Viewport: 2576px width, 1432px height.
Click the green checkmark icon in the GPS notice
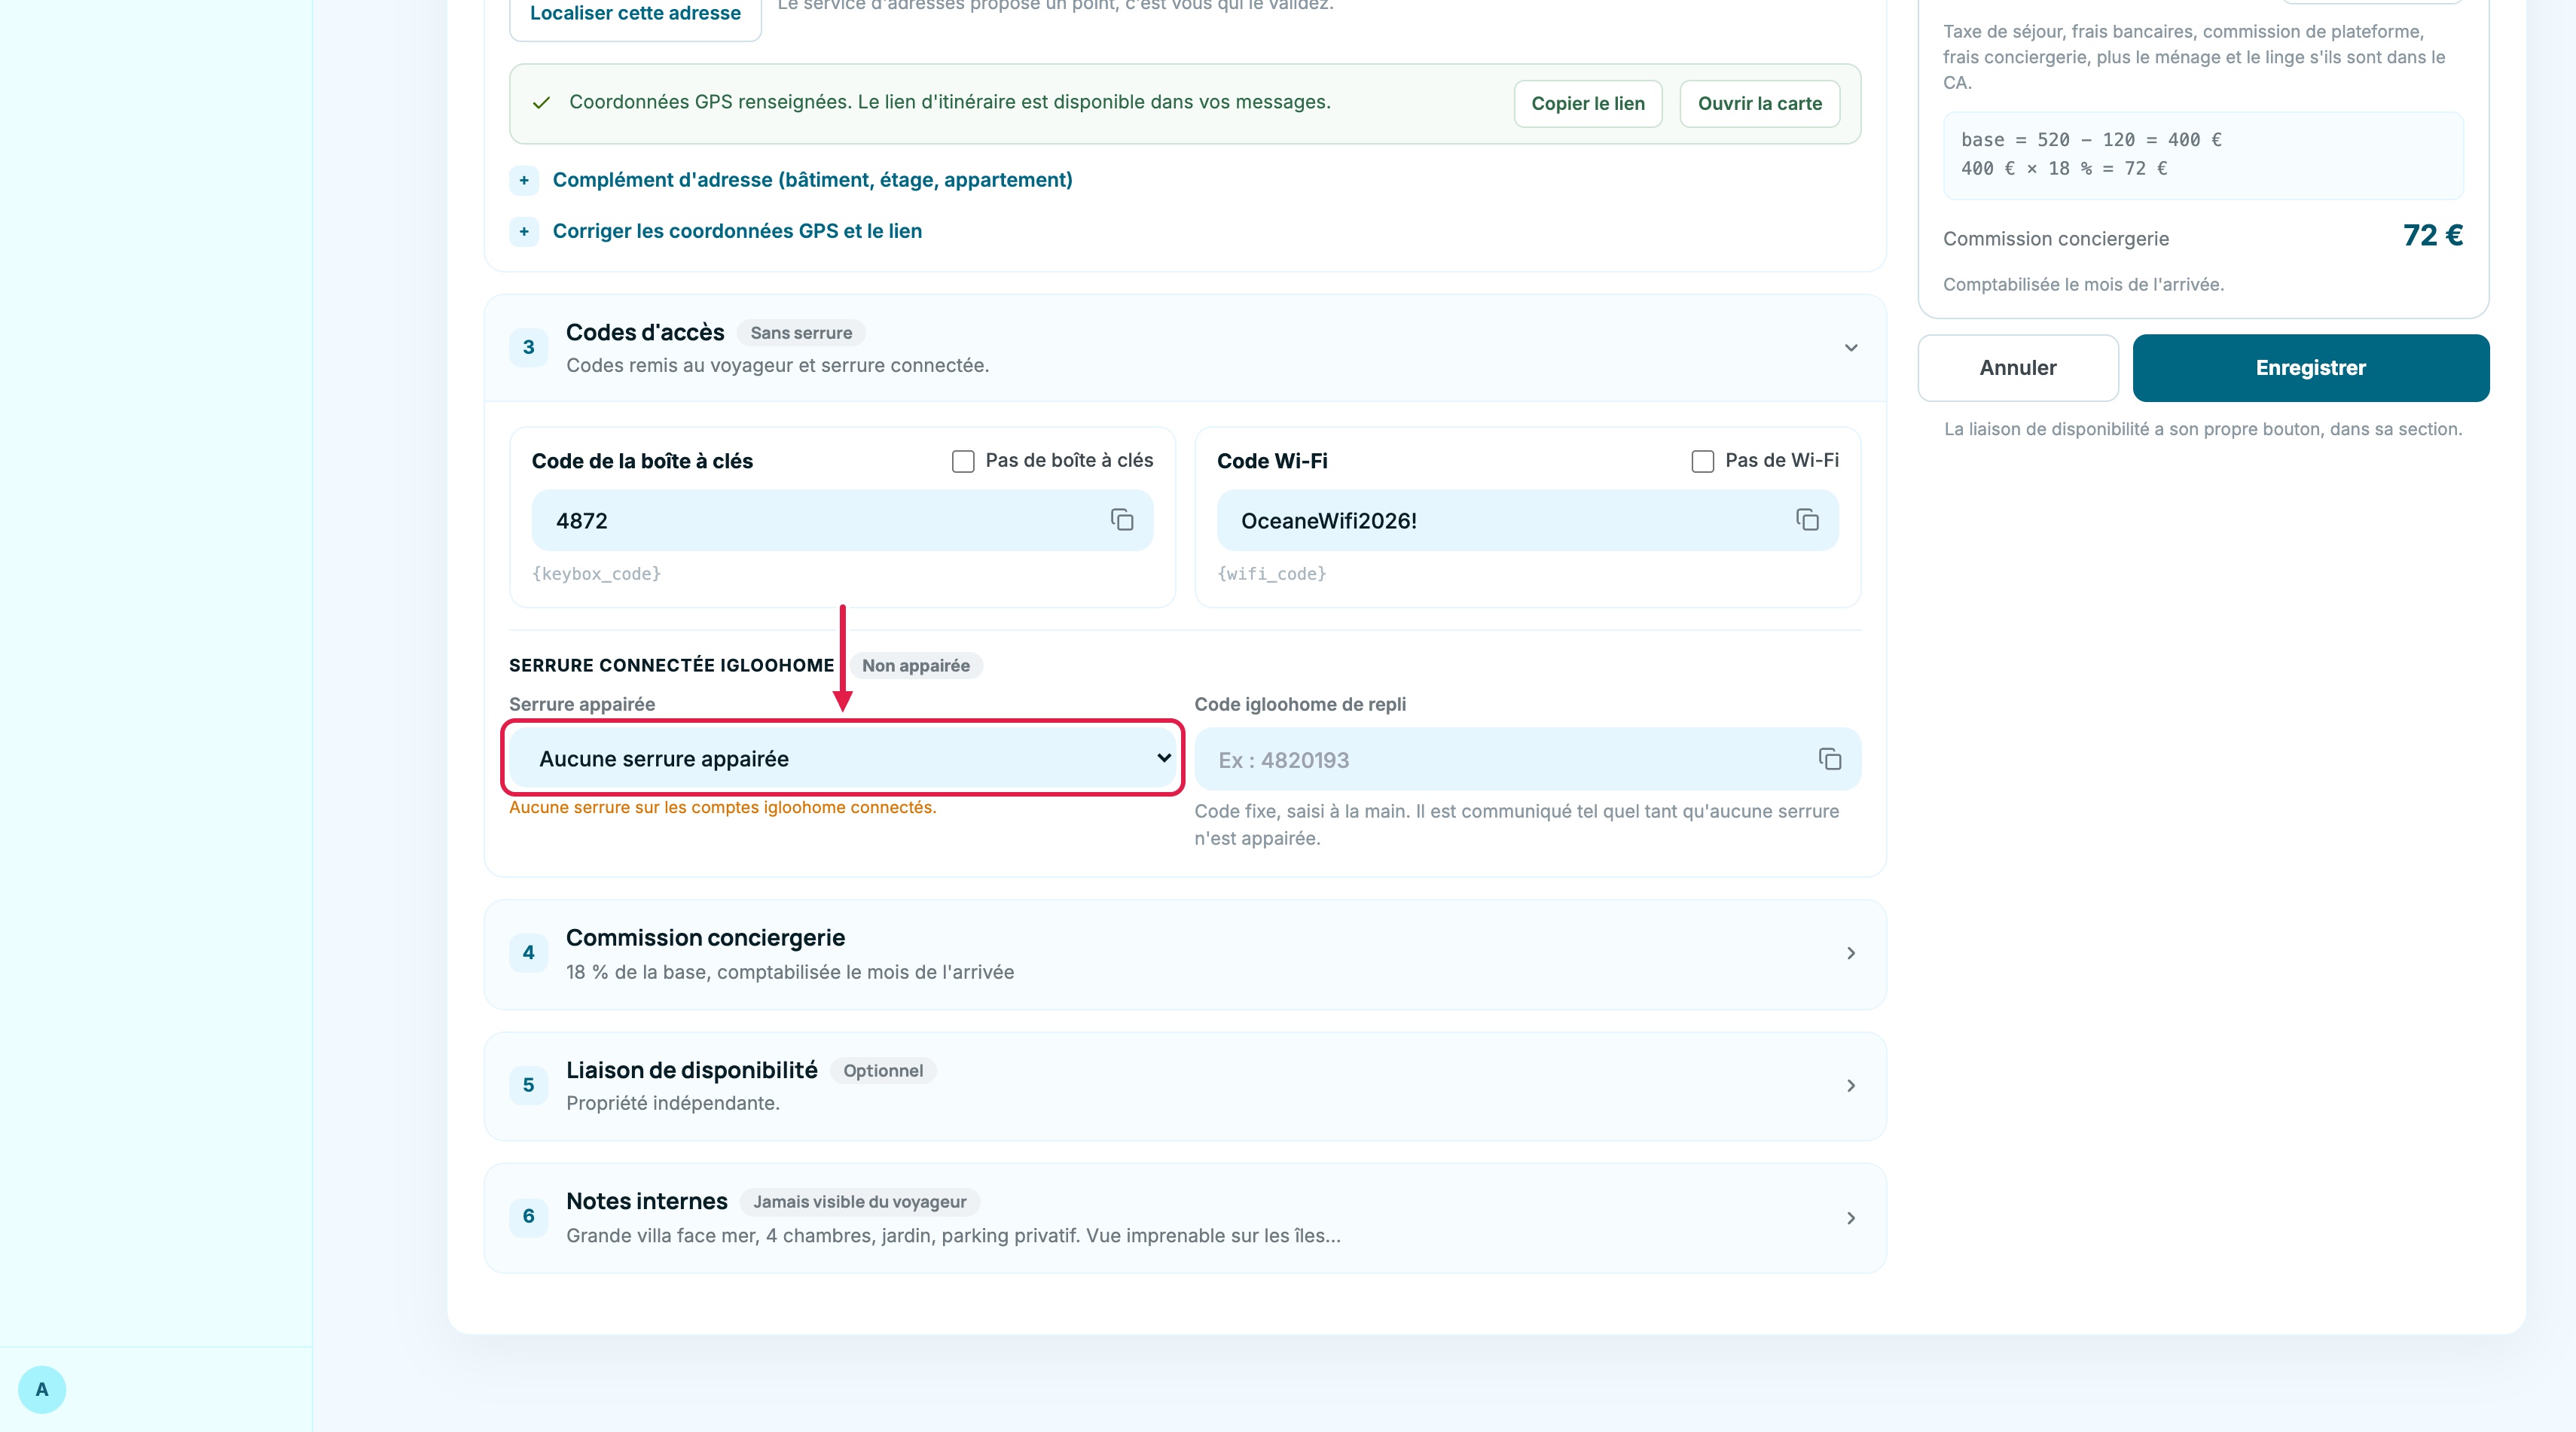click(x=541, y=103)
